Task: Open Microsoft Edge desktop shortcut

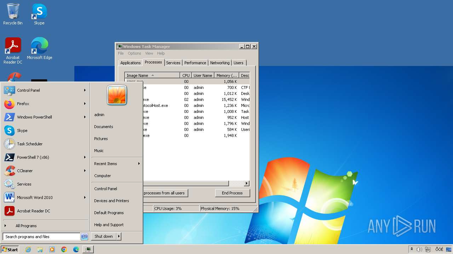Action: coord(39,49)
